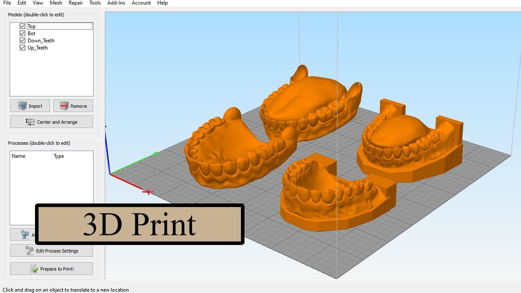Sort processes by Name column header
The height and width of the screenshot is (293, 521).
click(x=18, y=156)
